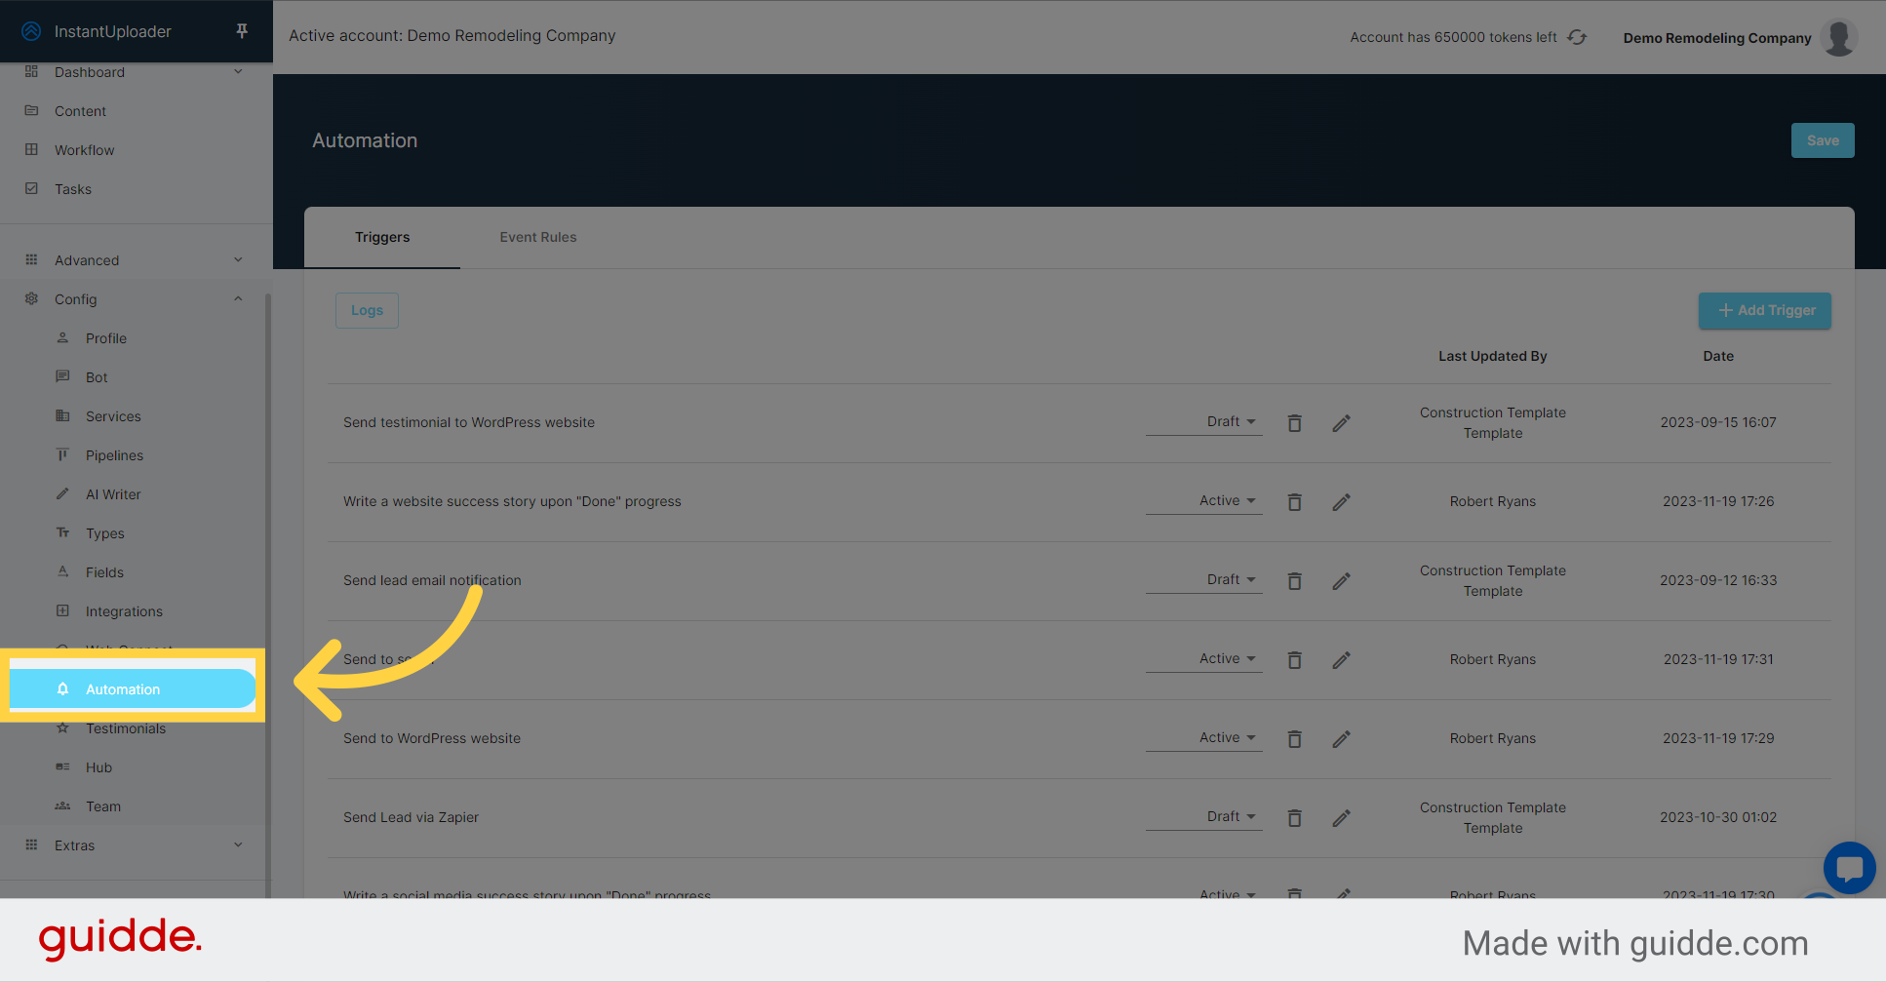
Task: Refresh the account token count
Action: coord(1577,36)
